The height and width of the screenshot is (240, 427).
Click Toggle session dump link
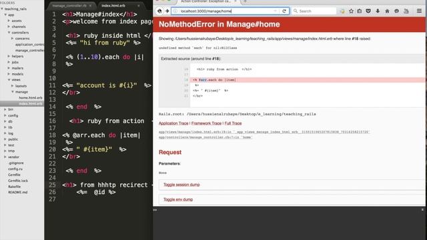[x=181, y=185]
